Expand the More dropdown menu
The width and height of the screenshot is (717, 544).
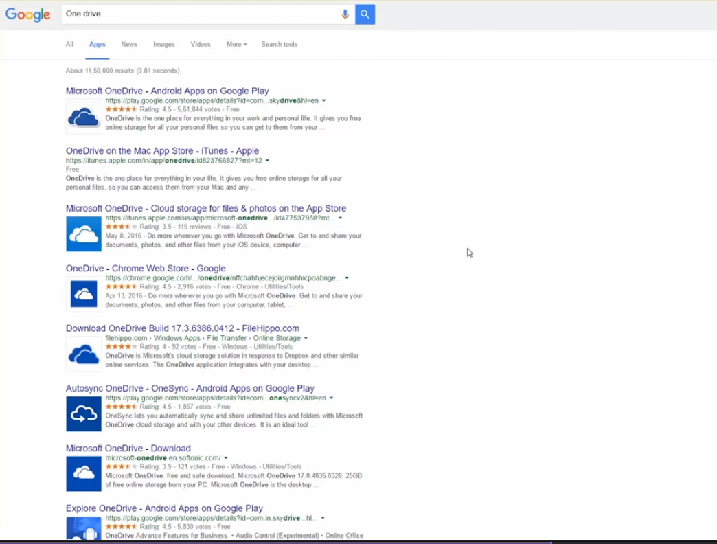pos(236,45)
